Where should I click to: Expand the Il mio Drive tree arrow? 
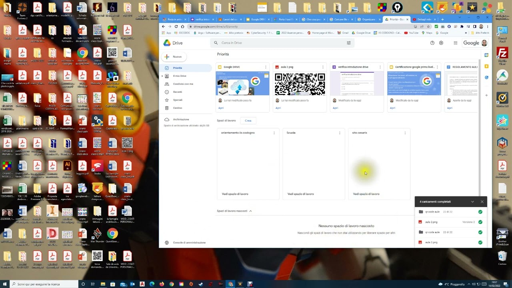162,76
